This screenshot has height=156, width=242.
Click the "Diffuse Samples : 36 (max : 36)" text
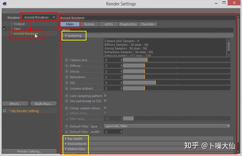[x=126, y=45]
